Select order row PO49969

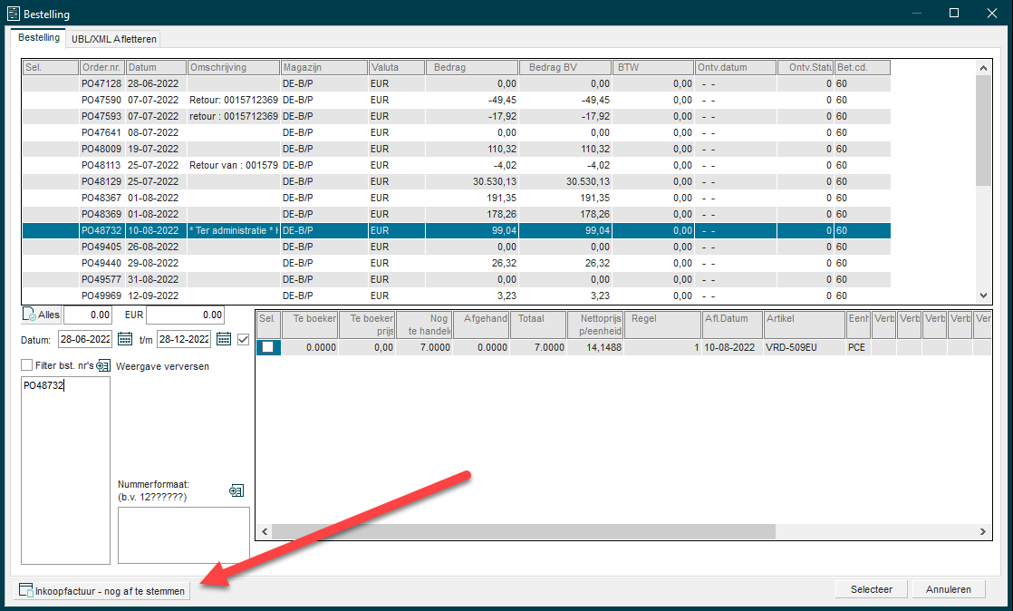[x=456, y=296]
